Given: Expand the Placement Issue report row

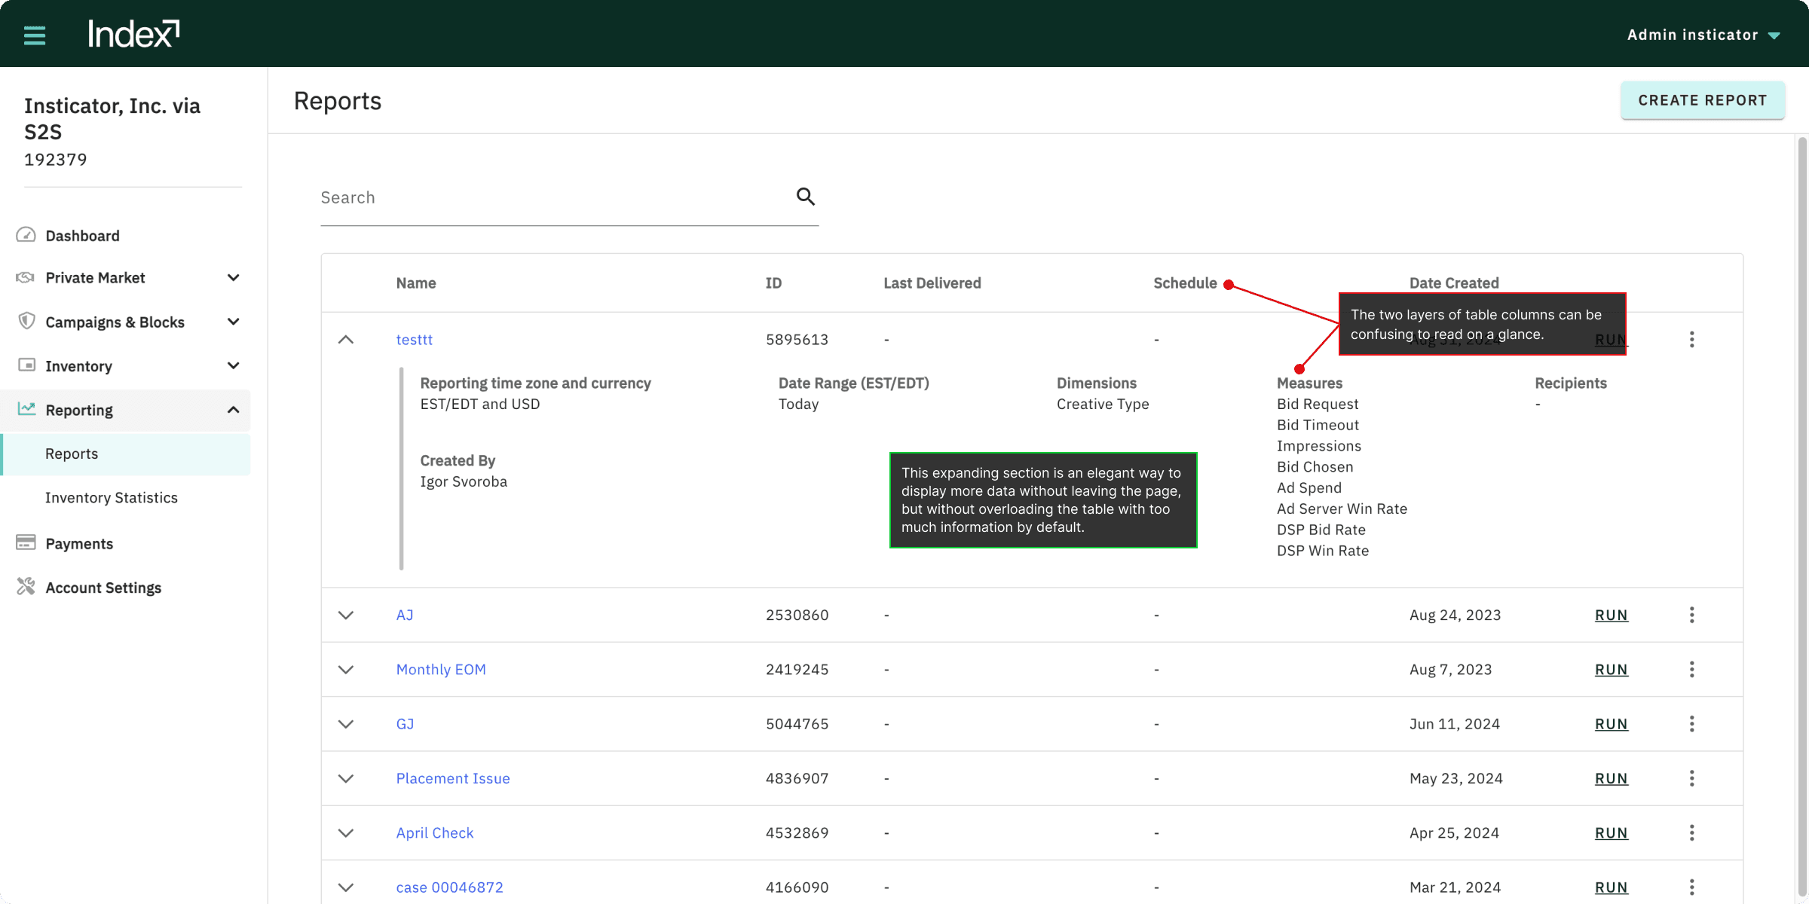Looking at the screenshot, I should point(346,778).
